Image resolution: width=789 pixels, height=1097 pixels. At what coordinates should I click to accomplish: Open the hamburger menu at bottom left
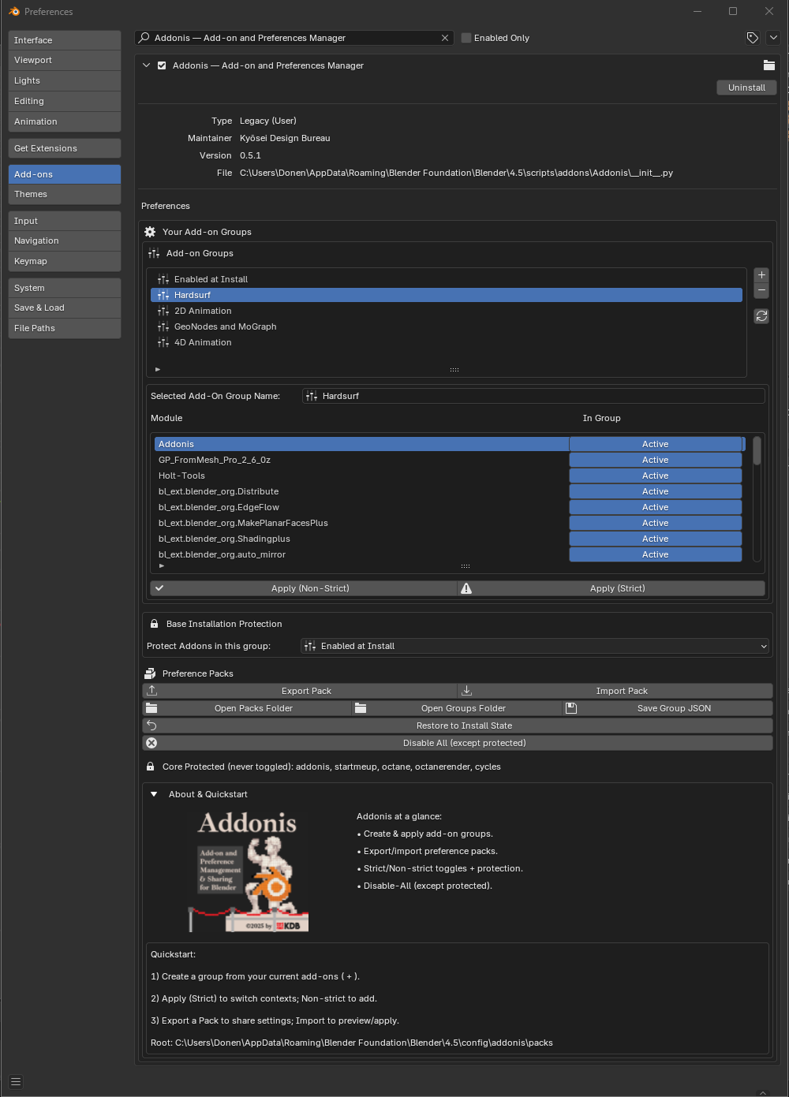16,1082
